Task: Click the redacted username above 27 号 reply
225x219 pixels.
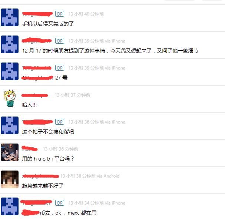Action: coord(37,68)
